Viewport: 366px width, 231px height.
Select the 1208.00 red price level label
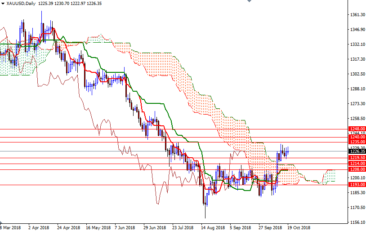pos(357,169)
